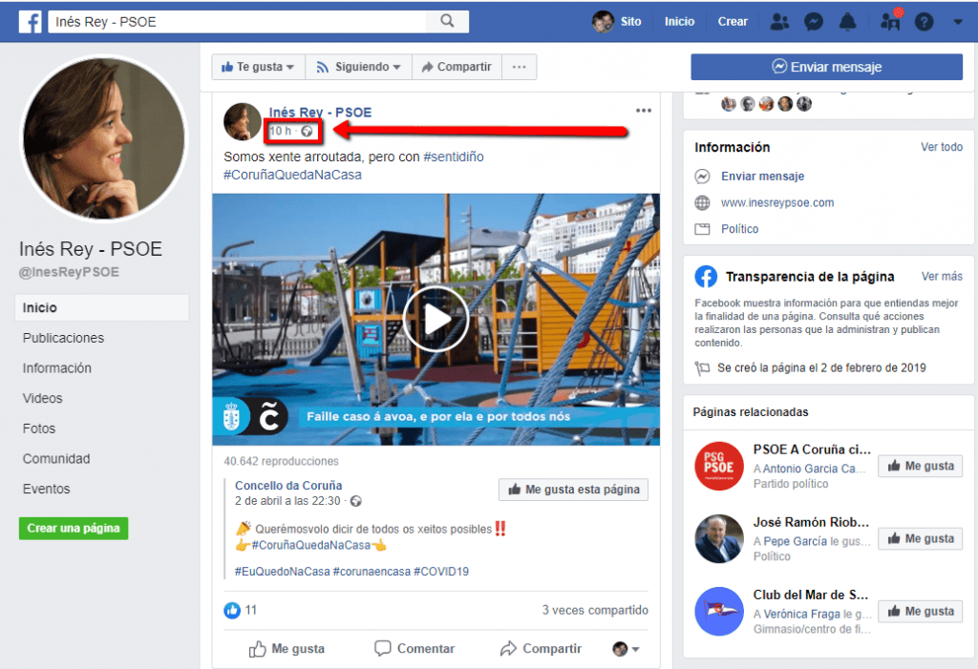Image resolution: width=978 pixels, height=669 pixels.
Task: Click the Compartir page button
Action: coord(457,67)
